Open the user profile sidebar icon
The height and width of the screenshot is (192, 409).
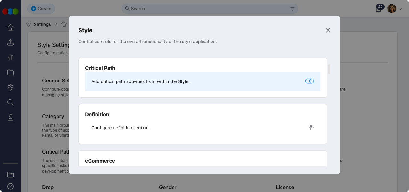coord(11,118)
